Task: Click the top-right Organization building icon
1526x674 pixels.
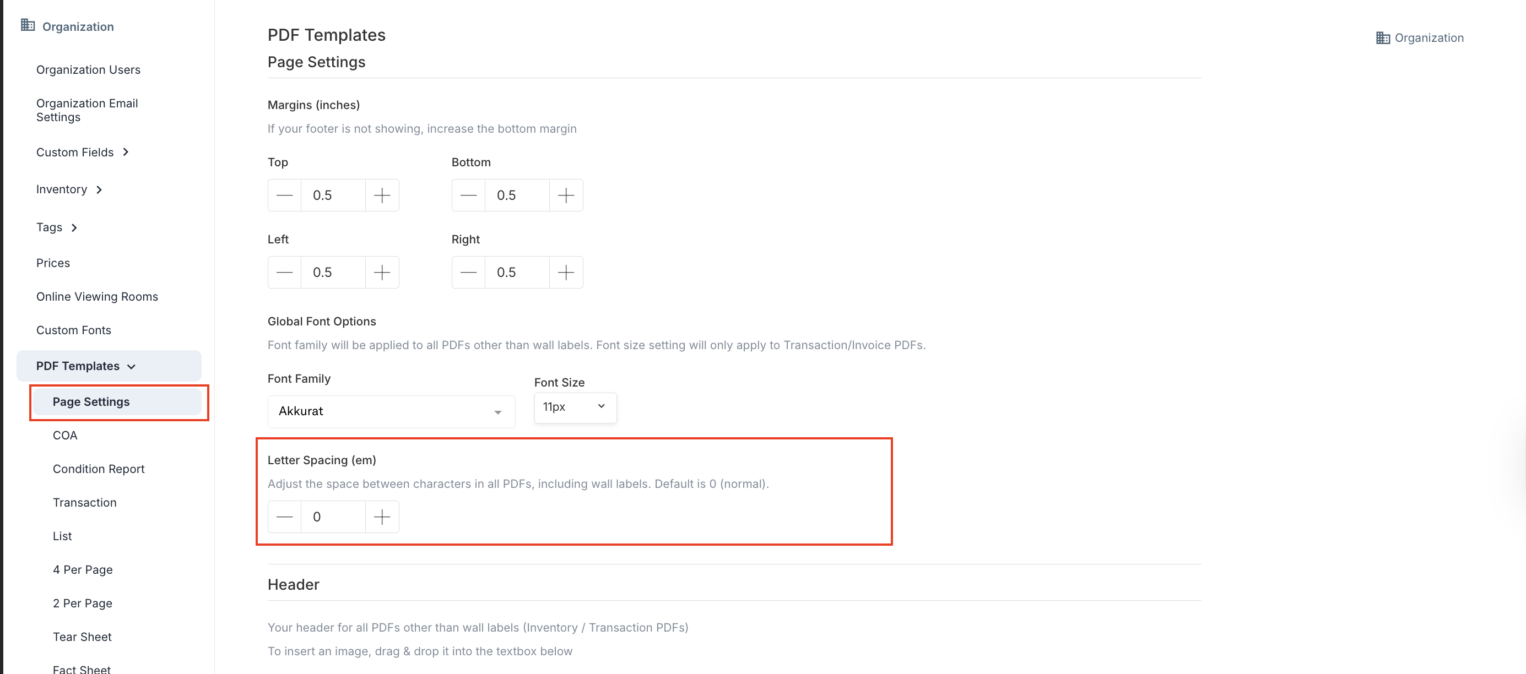Action: pyautogui.click(x=1382, y=38)
